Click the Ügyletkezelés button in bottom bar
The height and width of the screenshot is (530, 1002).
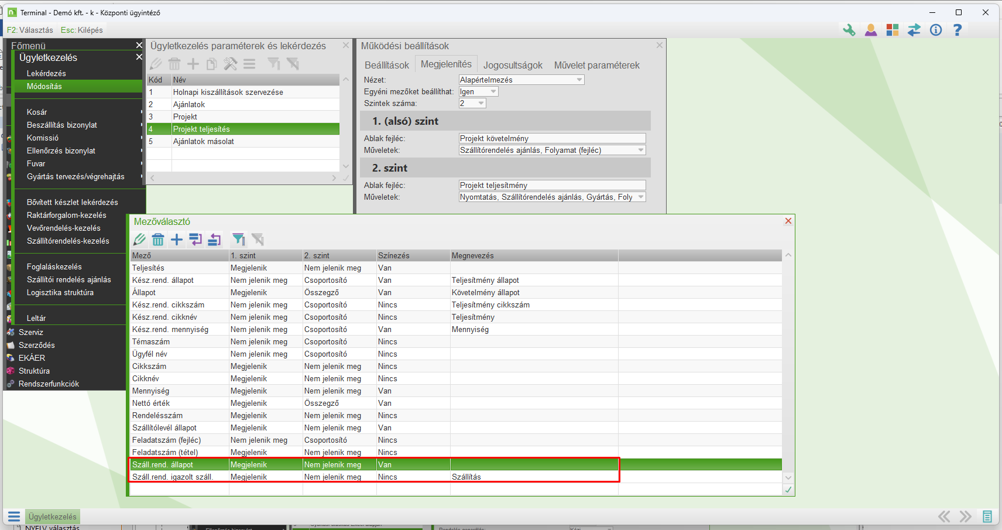pos(52,517)
